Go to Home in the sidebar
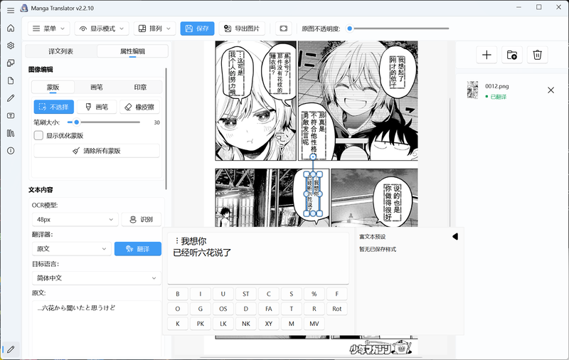Viewport: 569px width, 360px height. tap(11, 28)
